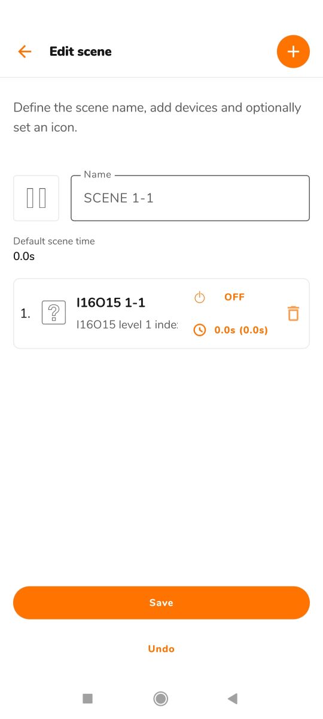Tap the question-mark device icon
323x719 pixels.
pyautogui.click(x=54, y=313)
